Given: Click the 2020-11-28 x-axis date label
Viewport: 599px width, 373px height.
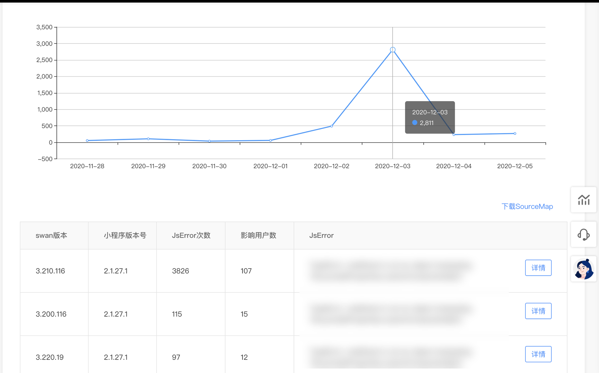Looking at the screenshot, I should point(87,166).
